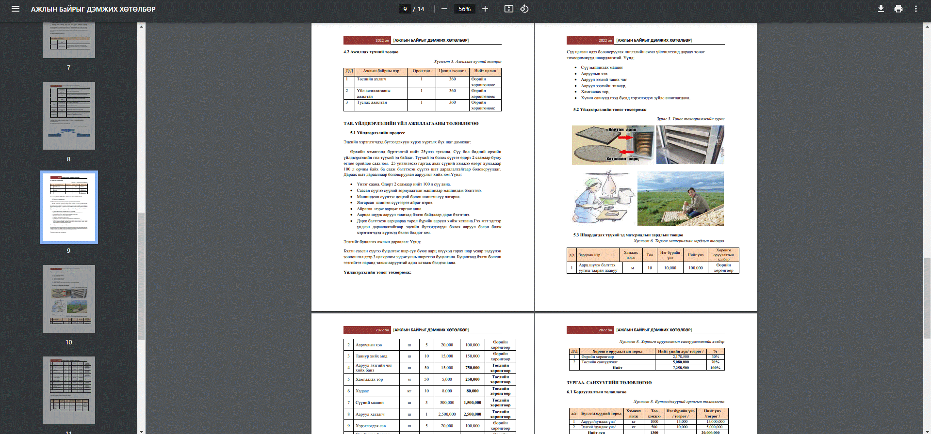Click the '7,258,500' total amount cell

coord(681,368)
